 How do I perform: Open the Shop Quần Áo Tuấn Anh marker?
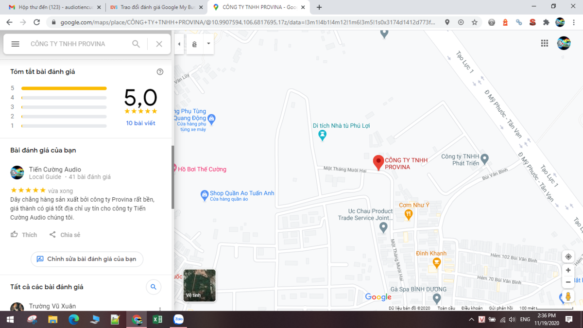[x=205, y=195]
